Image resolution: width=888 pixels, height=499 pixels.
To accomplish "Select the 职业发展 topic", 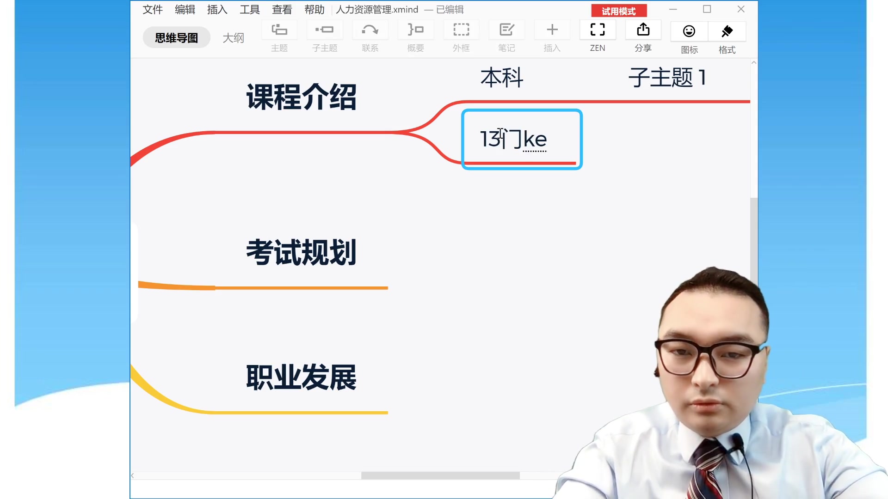I will (x=301, y=377).
